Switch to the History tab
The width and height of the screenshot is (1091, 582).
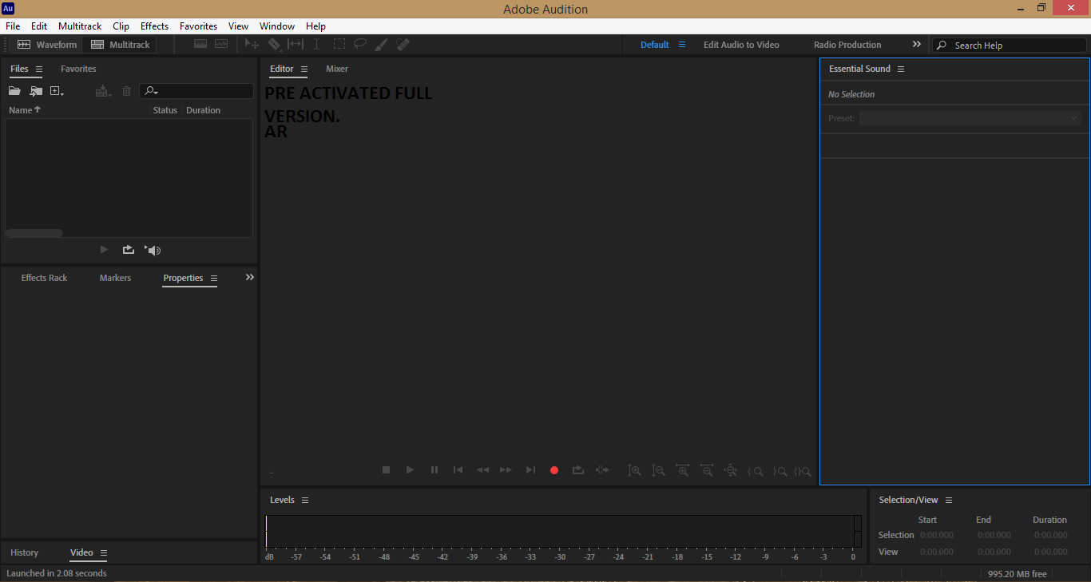(24, 552)
